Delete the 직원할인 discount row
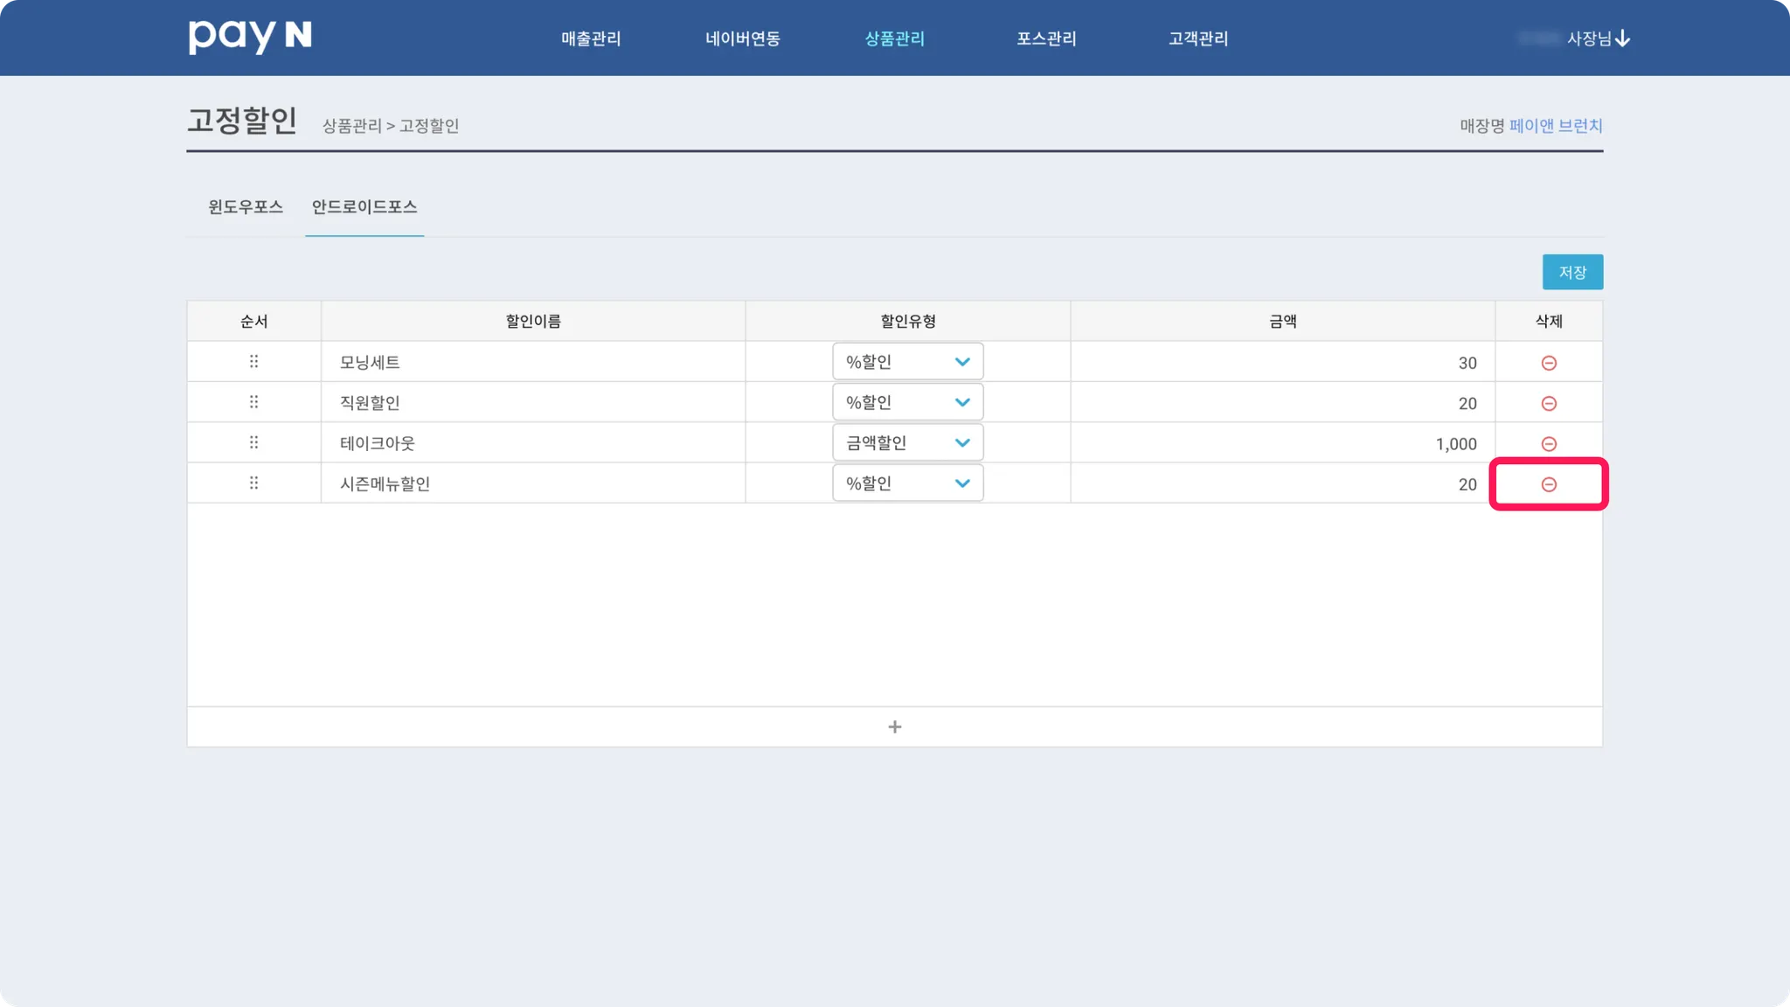This screenshot has height=1007, width=1790. tap(1548, 403)
